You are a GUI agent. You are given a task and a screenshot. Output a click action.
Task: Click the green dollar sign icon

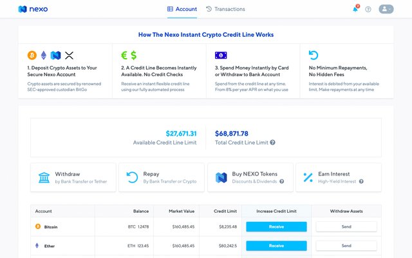(134, 55)
